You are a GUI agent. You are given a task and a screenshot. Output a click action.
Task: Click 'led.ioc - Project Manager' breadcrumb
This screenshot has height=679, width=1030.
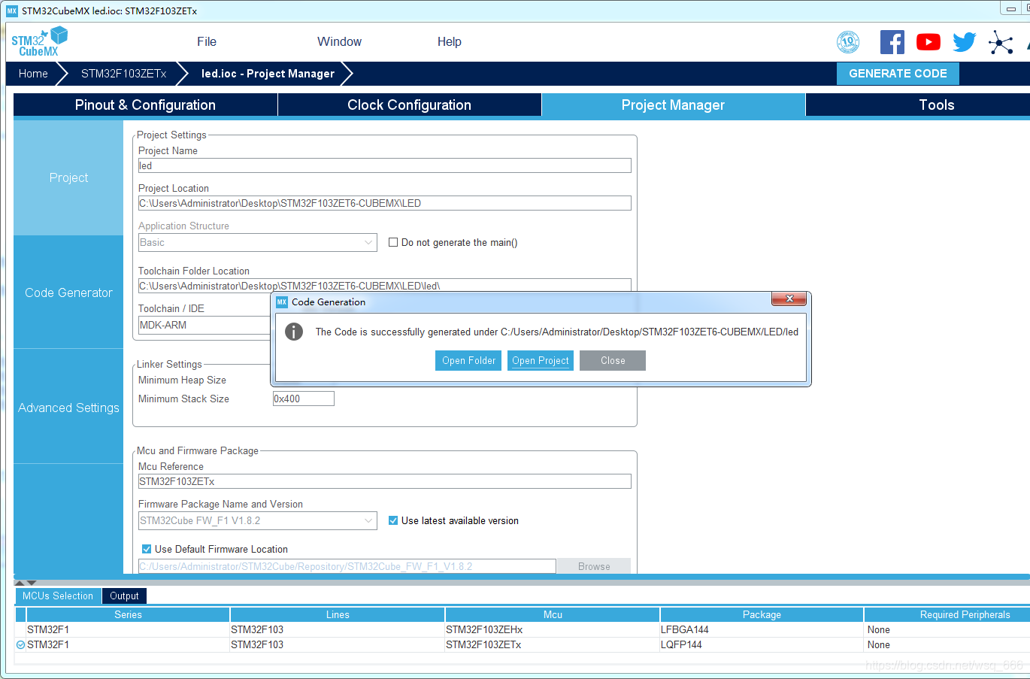click(x=268, y=74)
